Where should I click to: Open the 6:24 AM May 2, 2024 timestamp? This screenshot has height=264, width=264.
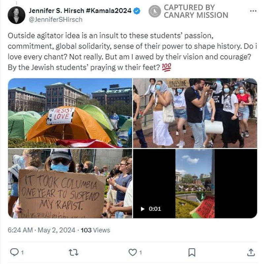click(42, 230)
